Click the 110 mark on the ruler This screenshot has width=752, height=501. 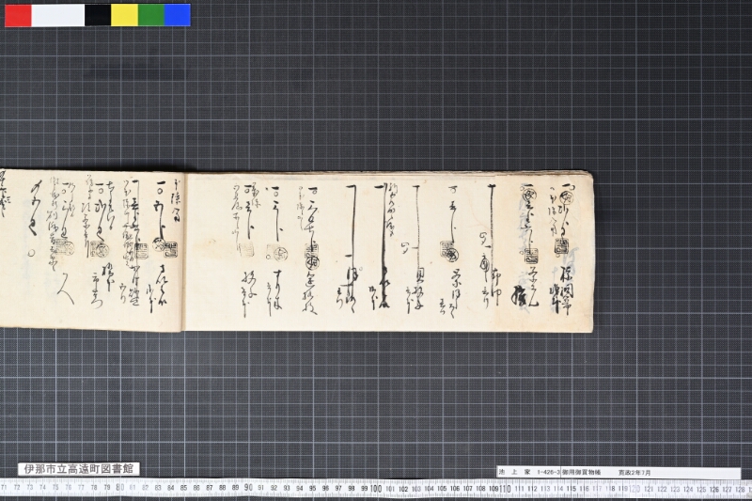(x=505, y=489)
